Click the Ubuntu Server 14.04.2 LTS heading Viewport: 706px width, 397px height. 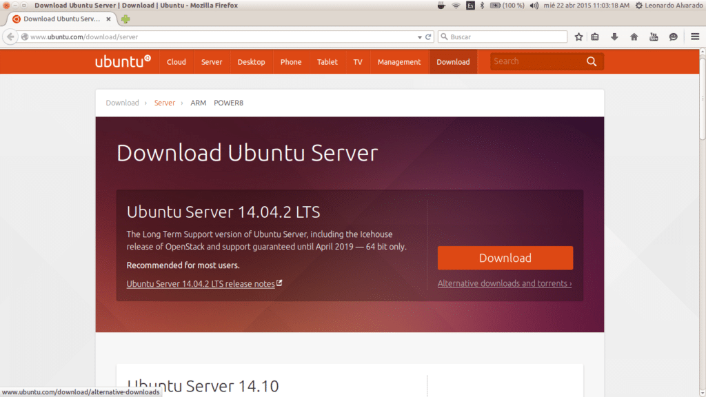click(x=223, y=212)
